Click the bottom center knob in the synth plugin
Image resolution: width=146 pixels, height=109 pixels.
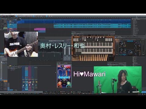(130, 52)
